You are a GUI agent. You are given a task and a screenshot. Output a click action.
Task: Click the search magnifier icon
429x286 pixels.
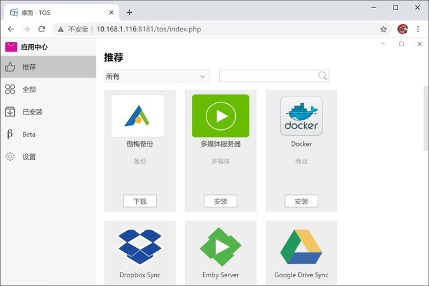(x=323, y=76)
